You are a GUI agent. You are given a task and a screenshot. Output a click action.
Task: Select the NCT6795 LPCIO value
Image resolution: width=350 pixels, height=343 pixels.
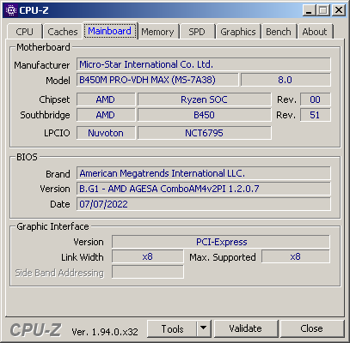point(205,133)
